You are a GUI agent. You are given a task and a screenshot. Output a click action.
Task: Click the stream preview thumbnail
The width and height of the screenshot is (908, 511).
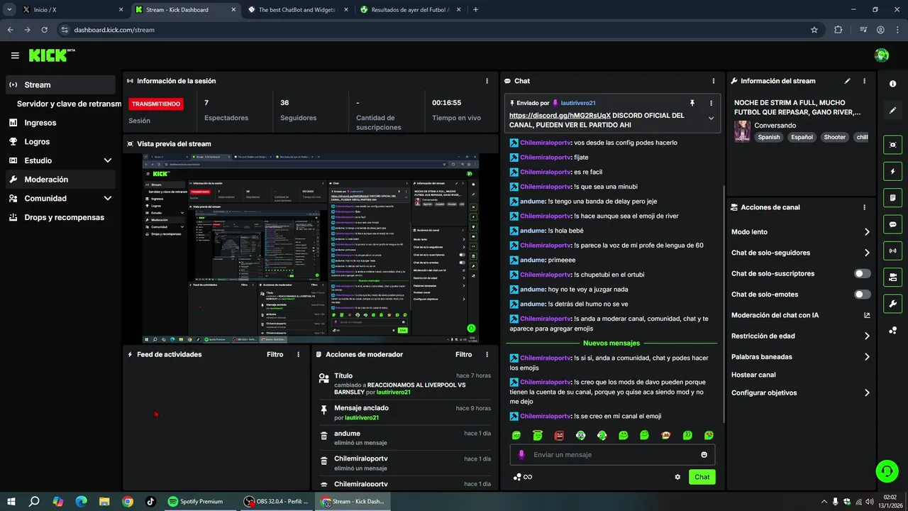(x=310, y=248)
